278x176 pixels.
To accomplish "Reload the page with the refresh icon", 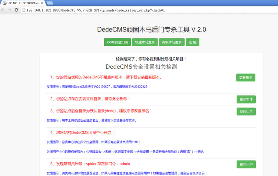I will (16, 10).
